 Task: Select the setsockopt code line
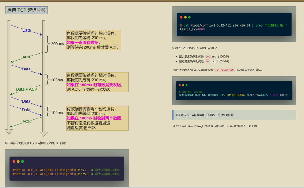tap(234, 95)
